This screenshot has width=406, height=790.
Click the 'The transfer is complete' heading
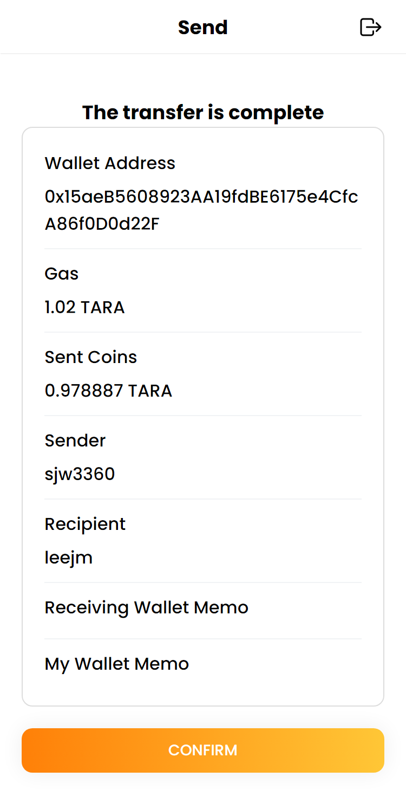tap(203, 113)
